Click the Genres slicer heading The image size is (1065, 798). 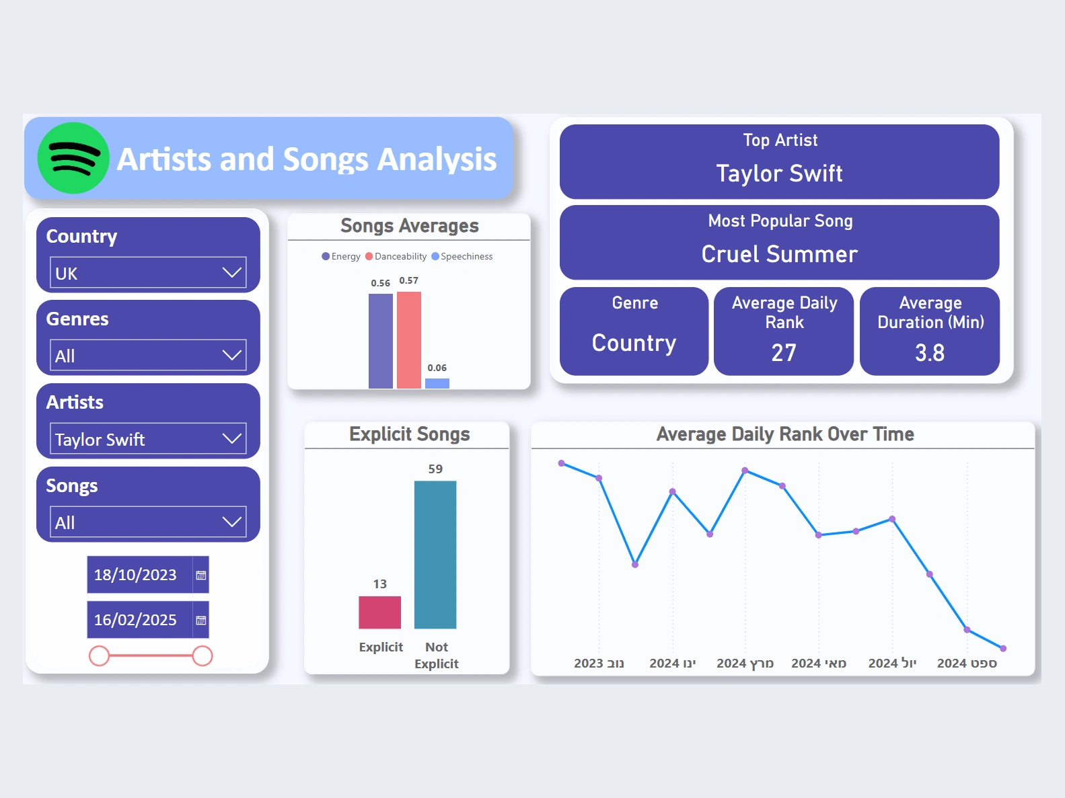(77, 319)
